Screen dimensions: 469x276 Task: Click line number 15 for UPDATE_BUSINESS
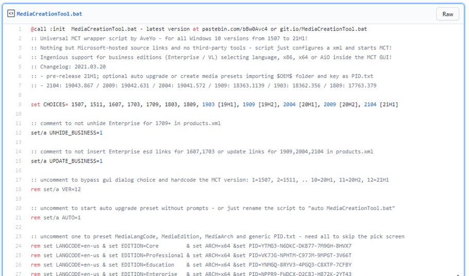[x=19, y=161]
